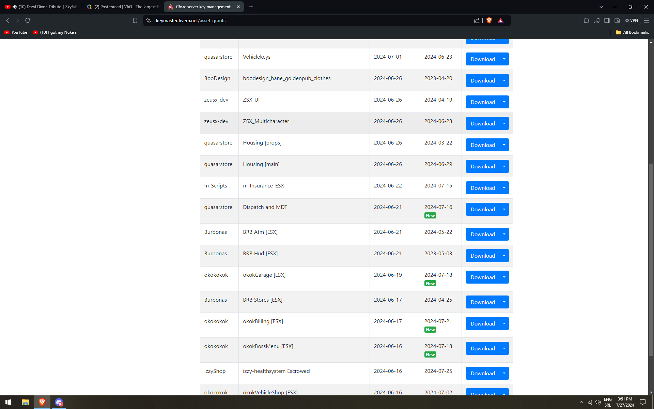Download the ZSX_Multicharacter asset
654x409 pixels.
tap(483, 123)
